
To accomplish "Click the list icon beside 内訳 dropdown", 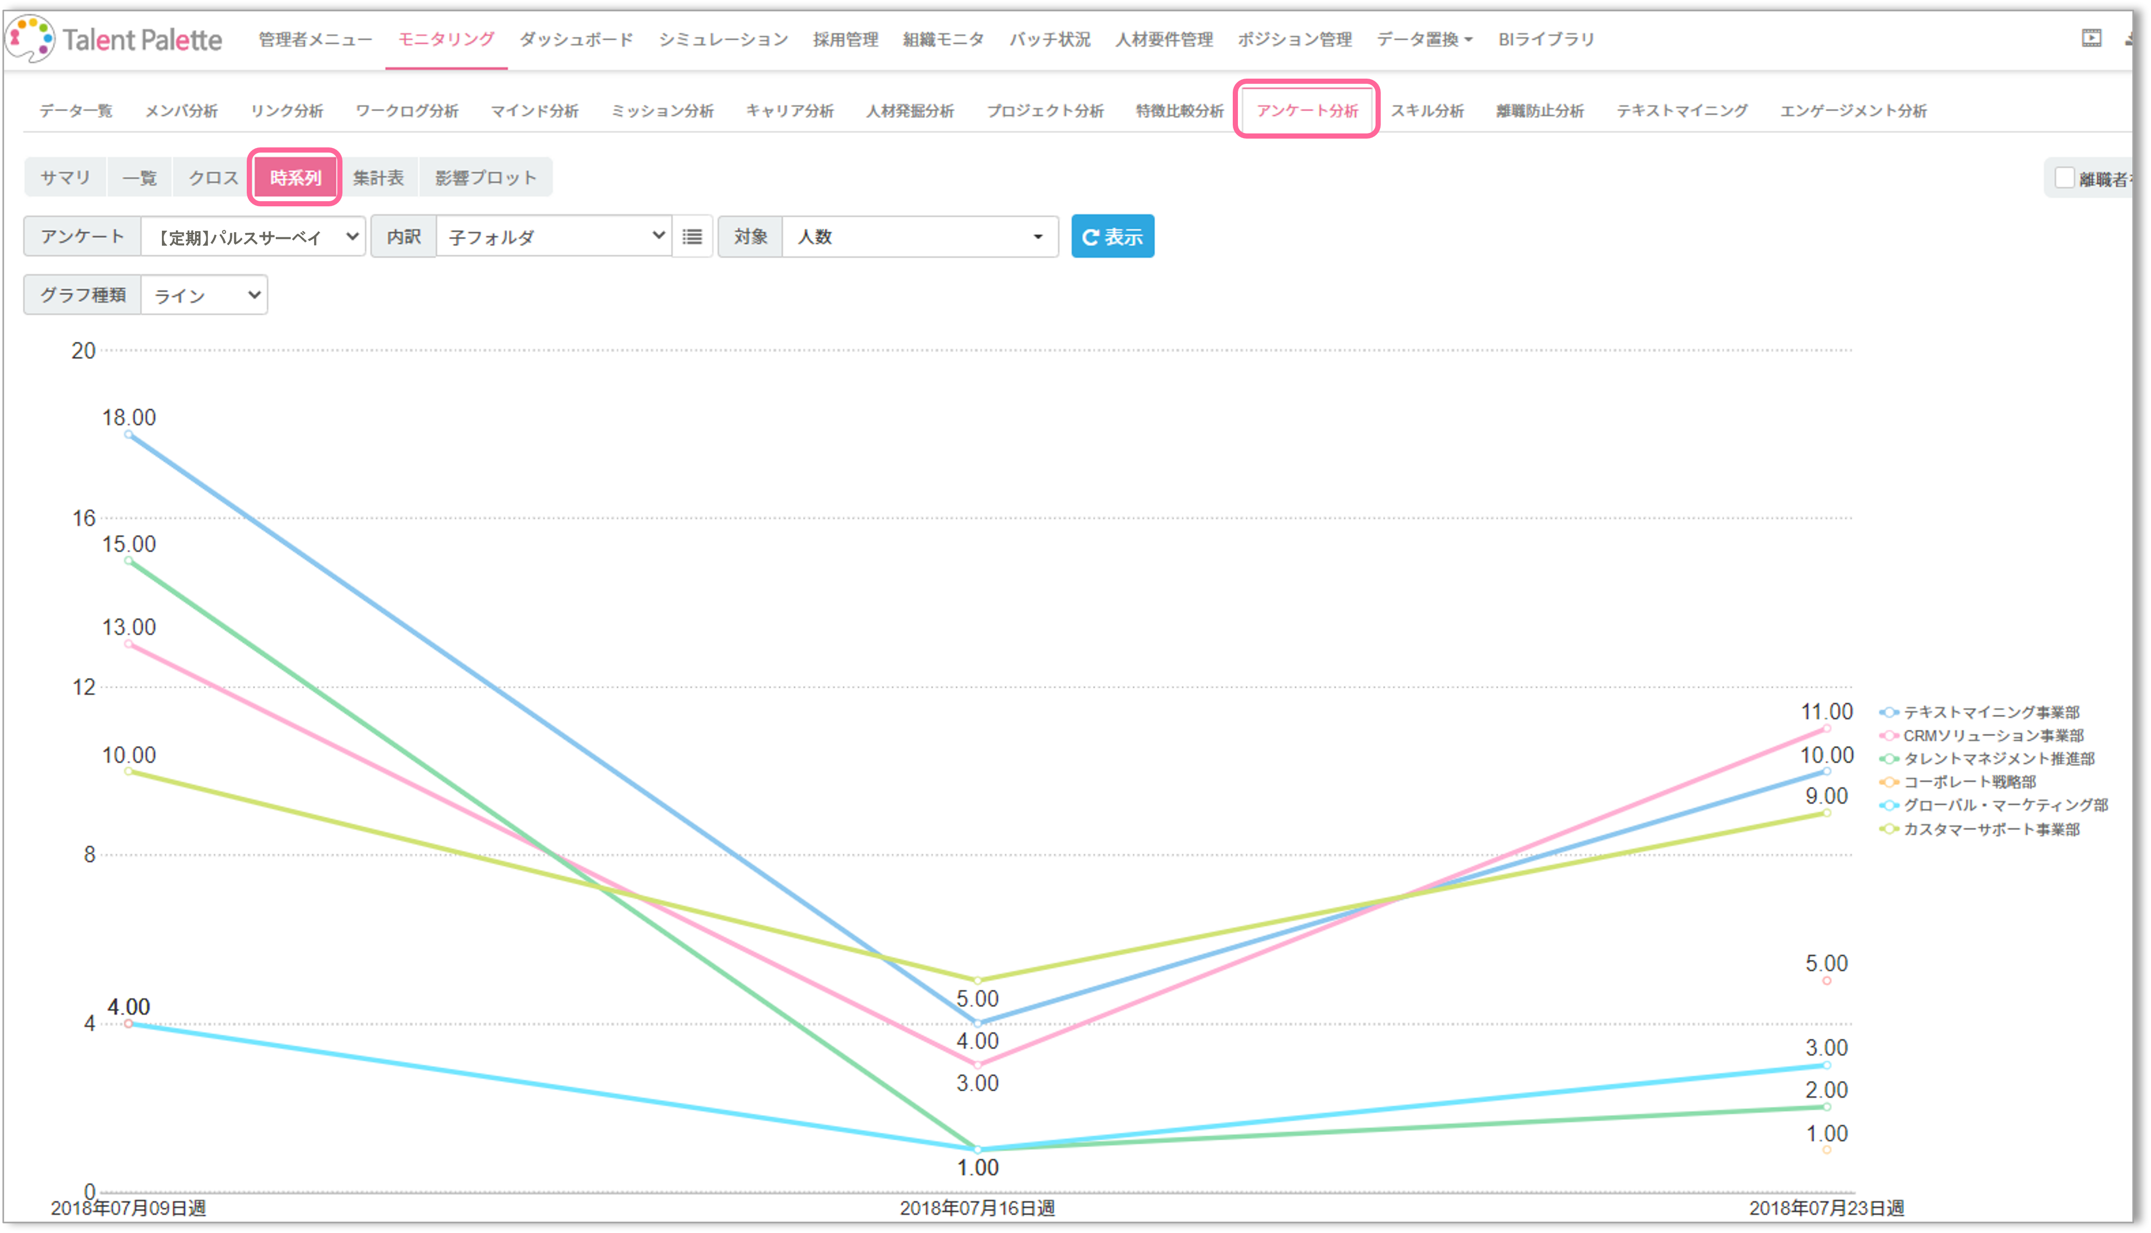I will (x=692, y=236).
